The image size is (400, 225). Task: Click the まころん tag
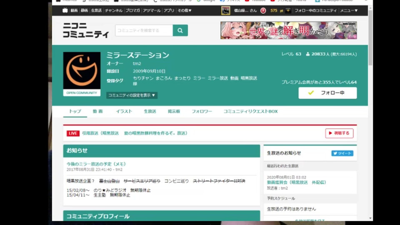click(x=164, y=78)
